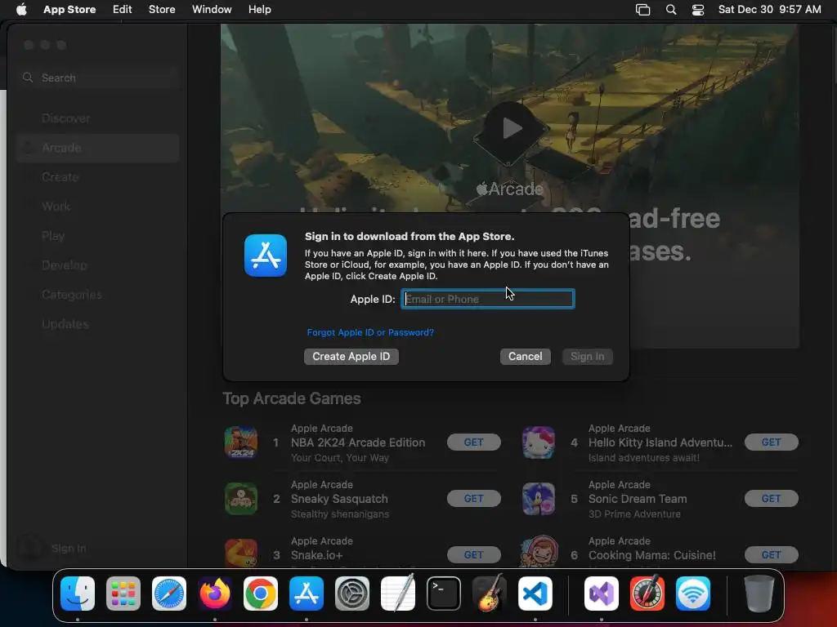
Task: Select Discover in the sidebar
Action: 98,118
